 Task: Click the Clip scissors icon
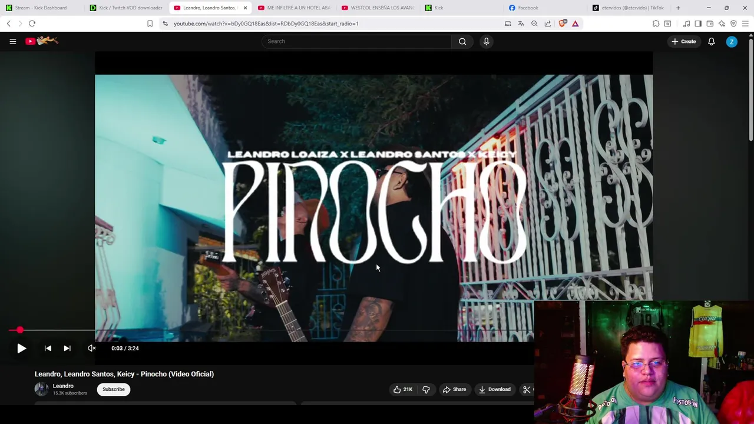point(527,389)
